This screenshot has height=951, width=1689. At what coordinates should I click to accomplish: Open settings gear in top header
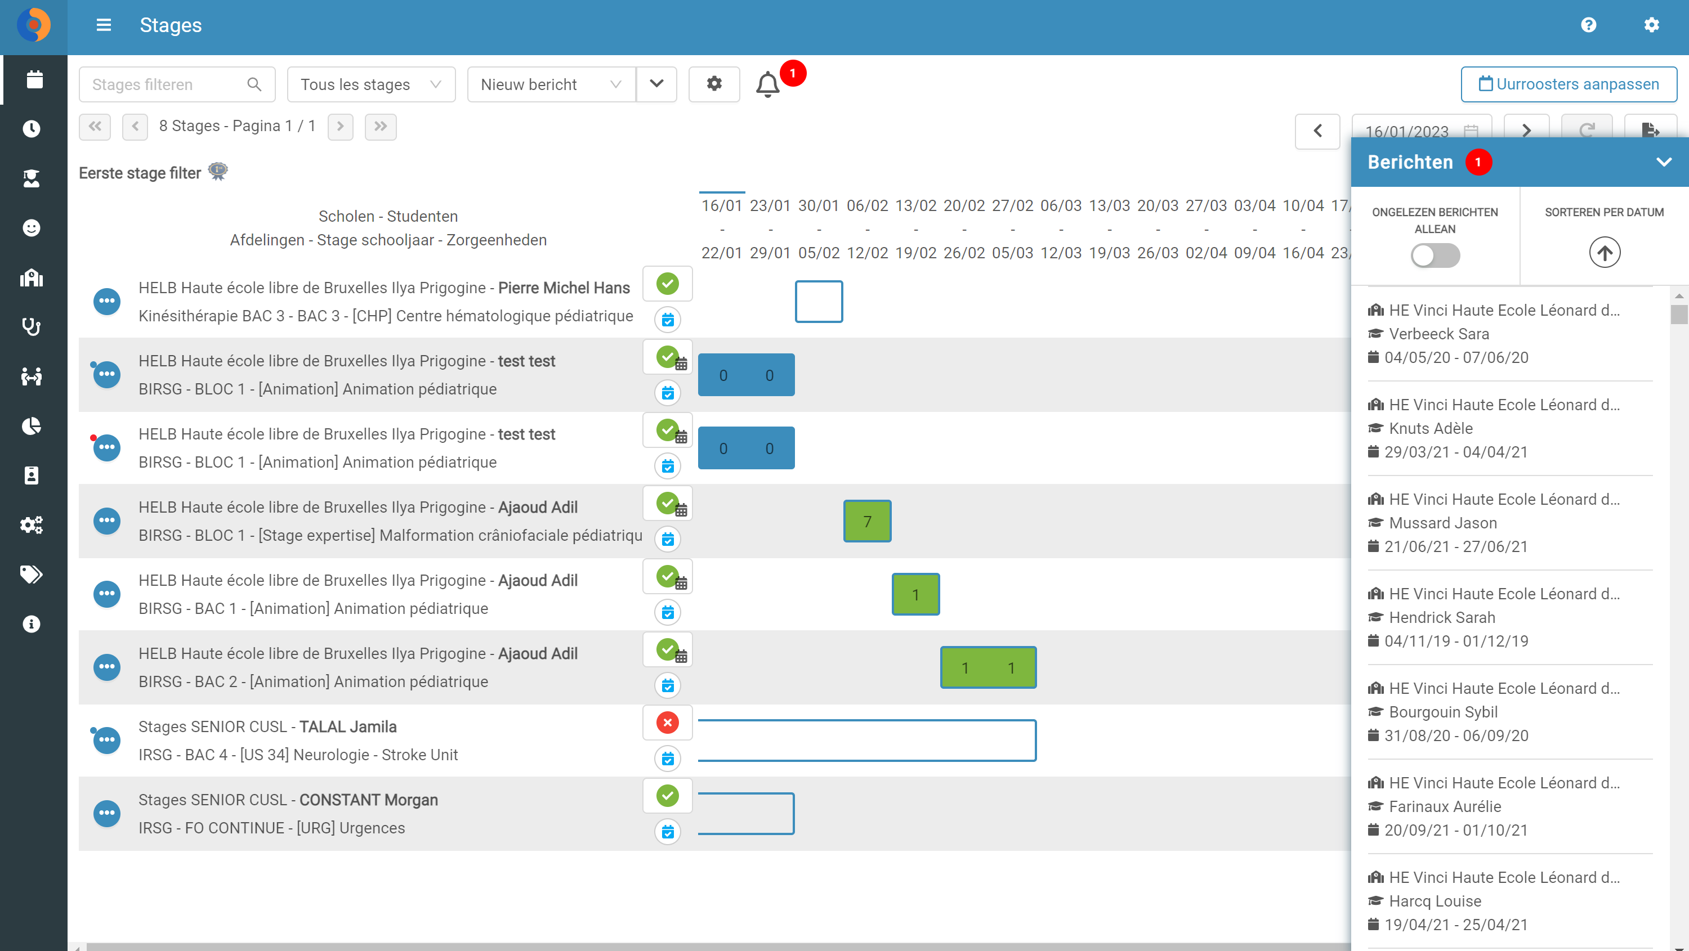point(1651,25)
